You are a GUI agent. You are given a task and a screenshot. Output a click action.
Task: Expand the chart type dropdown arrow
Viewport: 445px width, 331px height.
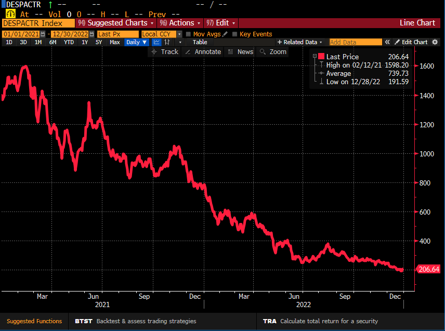pos(180,42)
